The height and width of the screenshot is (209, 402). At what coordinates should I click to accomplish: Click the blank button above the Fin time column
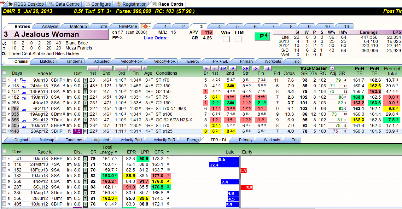[135, 68]
